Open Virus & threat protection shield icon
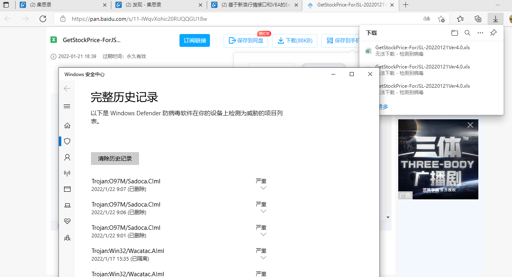Viewport: 512px width, 277px height. point(67,141)
